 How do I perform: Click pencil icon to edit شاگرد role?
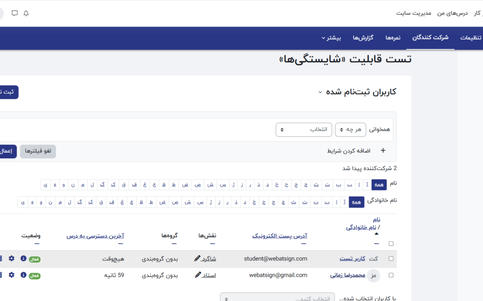197,259
